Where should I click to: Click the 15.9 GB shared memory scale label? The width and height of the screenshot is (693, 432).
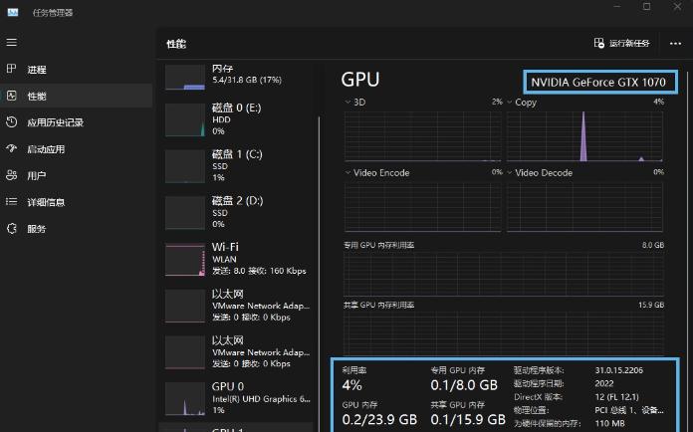(651, 305)
